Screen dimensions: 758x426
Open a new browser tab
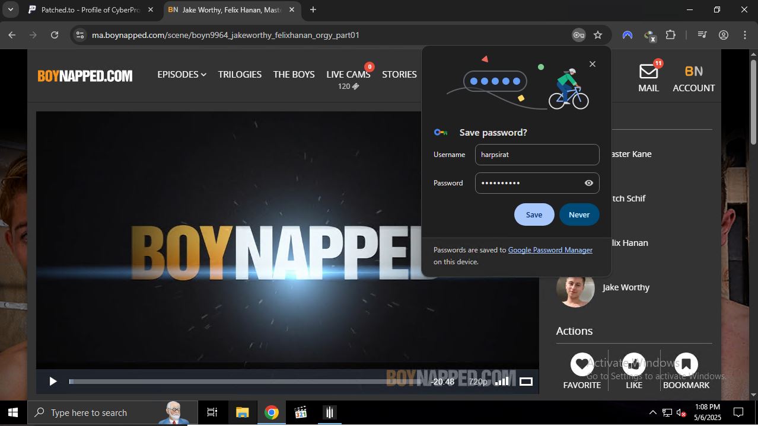point(313,9)
